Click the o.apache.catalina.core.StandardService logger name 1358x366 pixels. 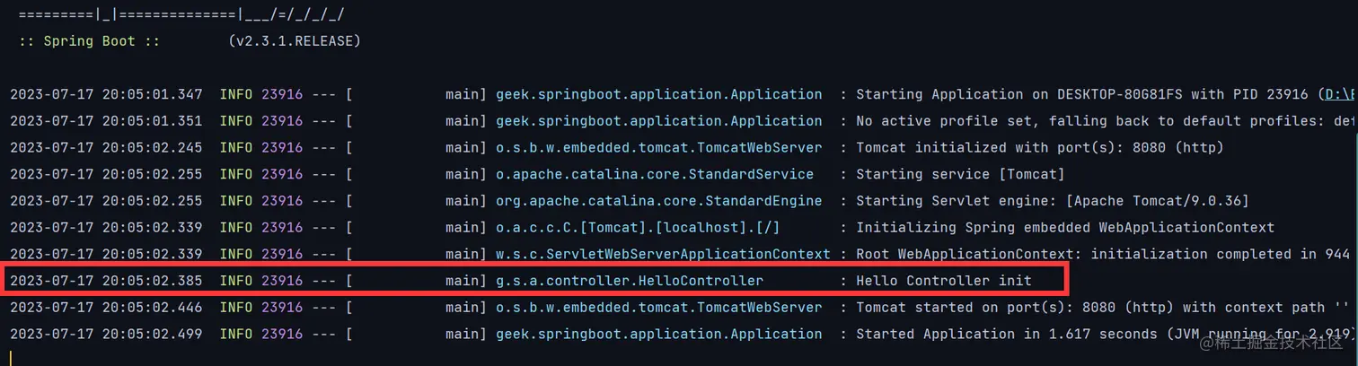coord(655,174)
